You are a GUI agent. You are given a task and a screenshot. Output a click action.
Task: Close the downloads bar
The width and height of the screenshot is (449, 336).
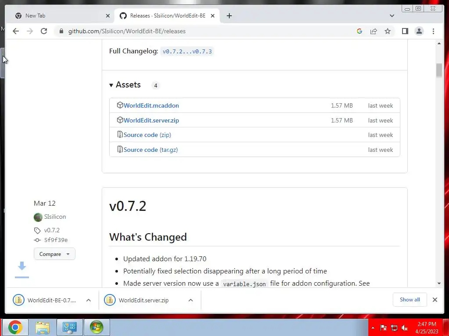pyautogui.click(x=435, y=300)
